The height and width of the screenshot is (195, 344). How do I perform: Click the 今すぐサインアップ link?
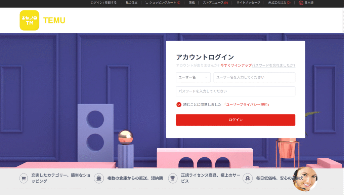[236, 66]
